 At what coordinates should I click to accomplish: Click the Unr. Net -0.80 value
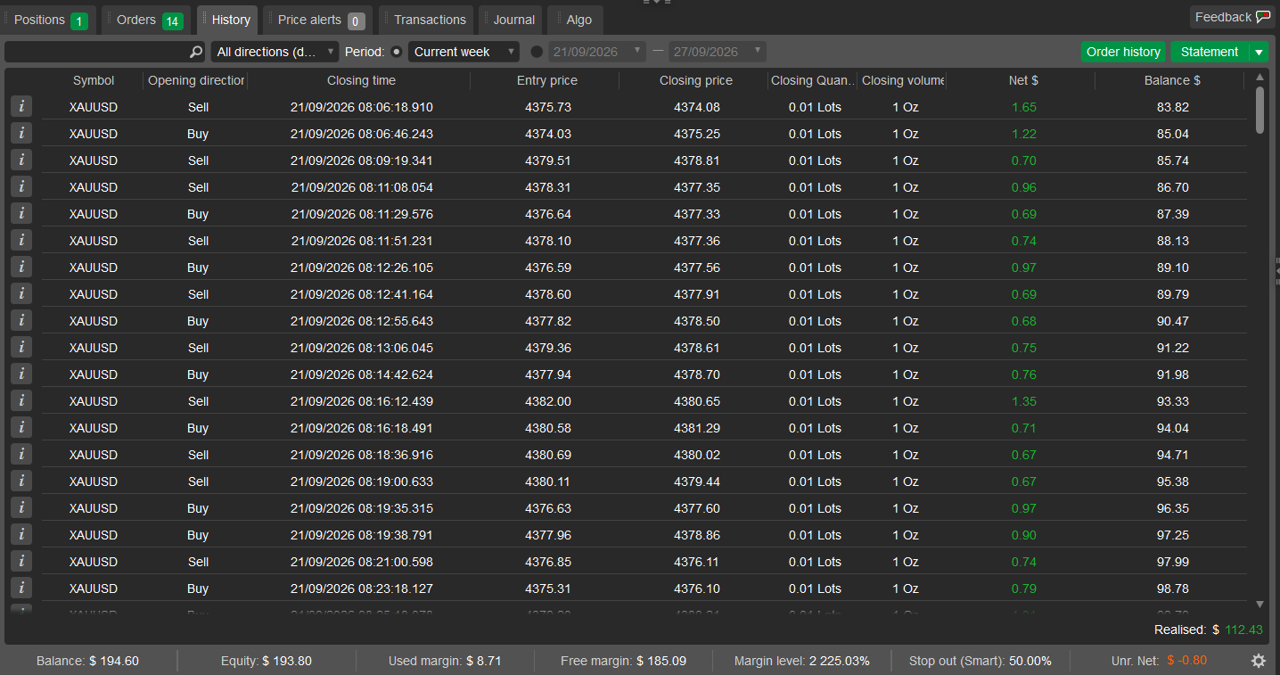[x=1186, y=661]
